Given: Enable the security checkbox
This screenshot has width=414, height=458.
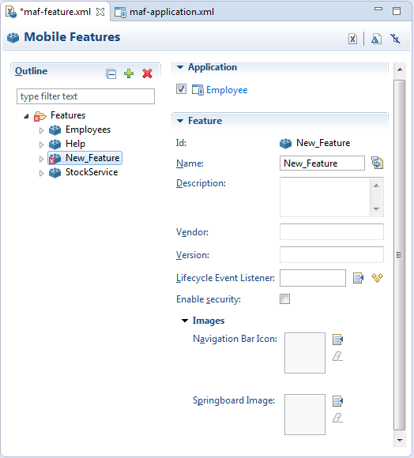Looking at the screenshot, I should 284,298.
